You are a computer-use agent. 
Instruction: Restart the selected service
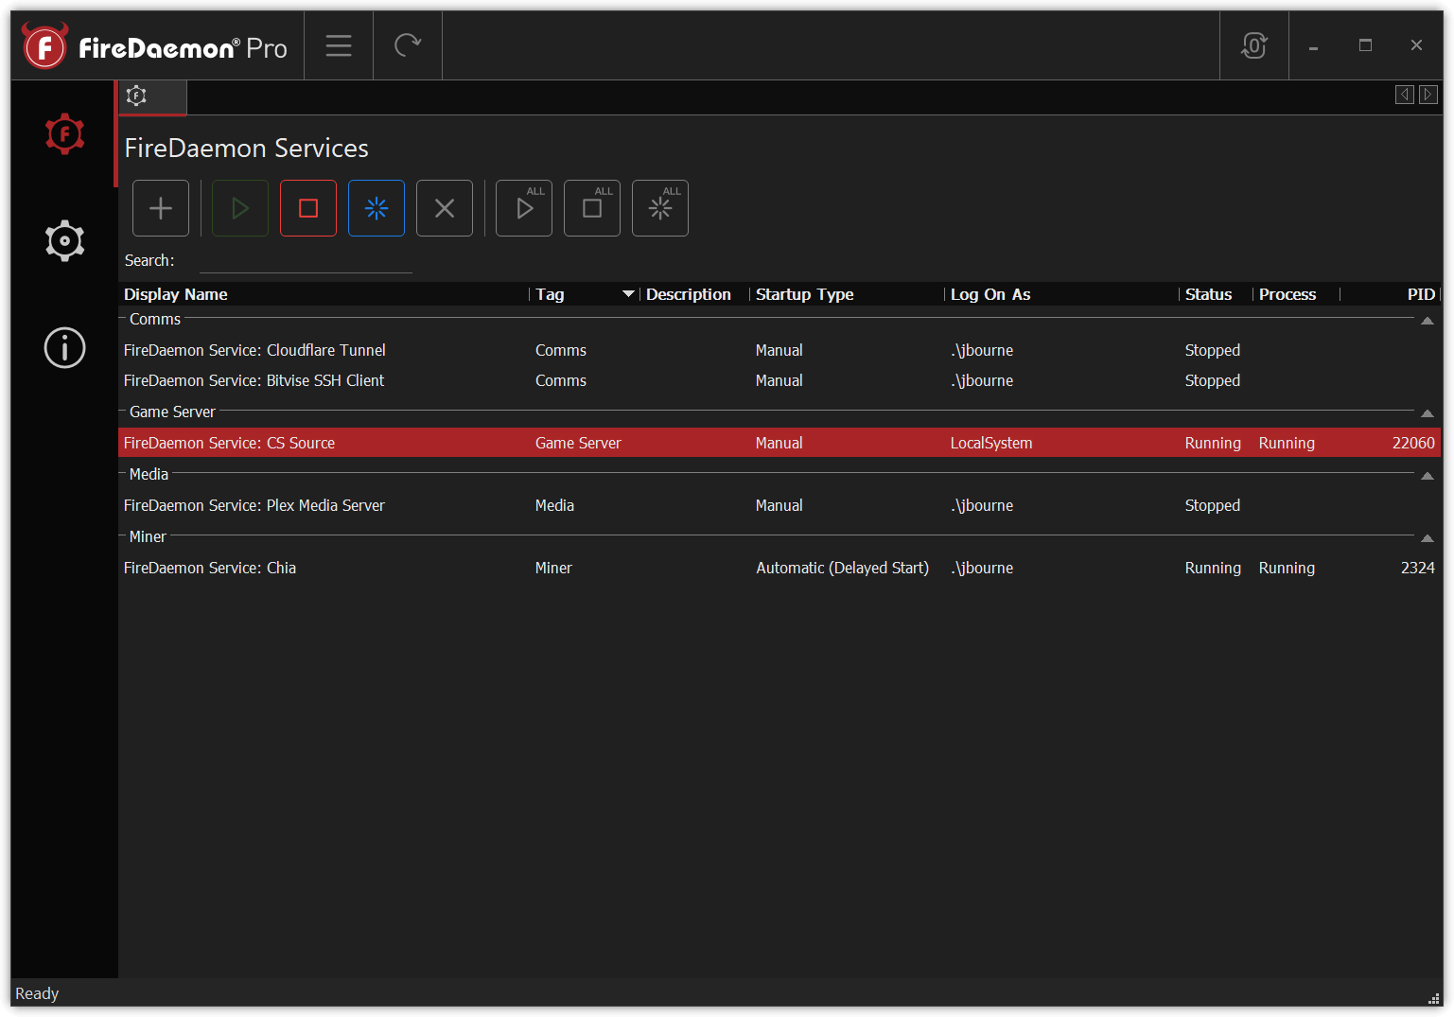376,208
